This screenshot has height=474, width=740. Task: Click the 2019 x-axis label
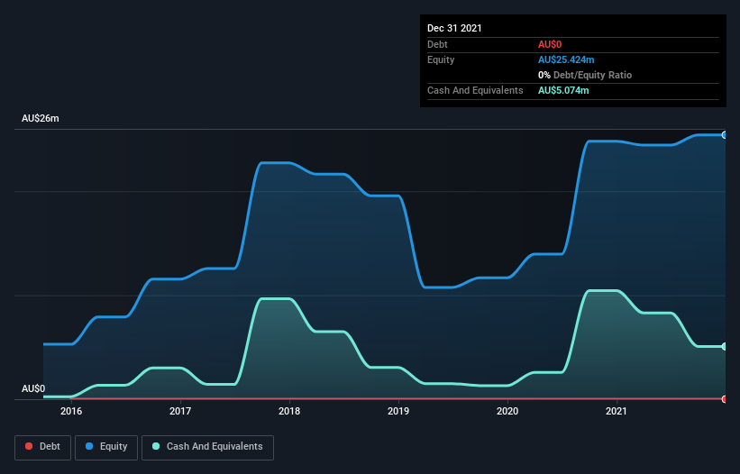[398, 411]
